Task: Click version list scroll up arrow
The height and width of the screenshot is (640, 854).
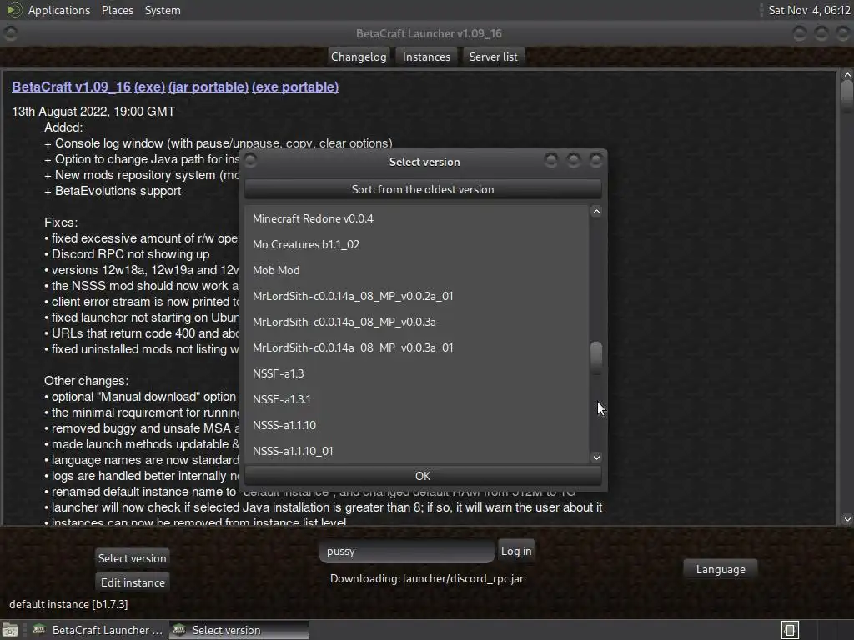Action: 596,212
